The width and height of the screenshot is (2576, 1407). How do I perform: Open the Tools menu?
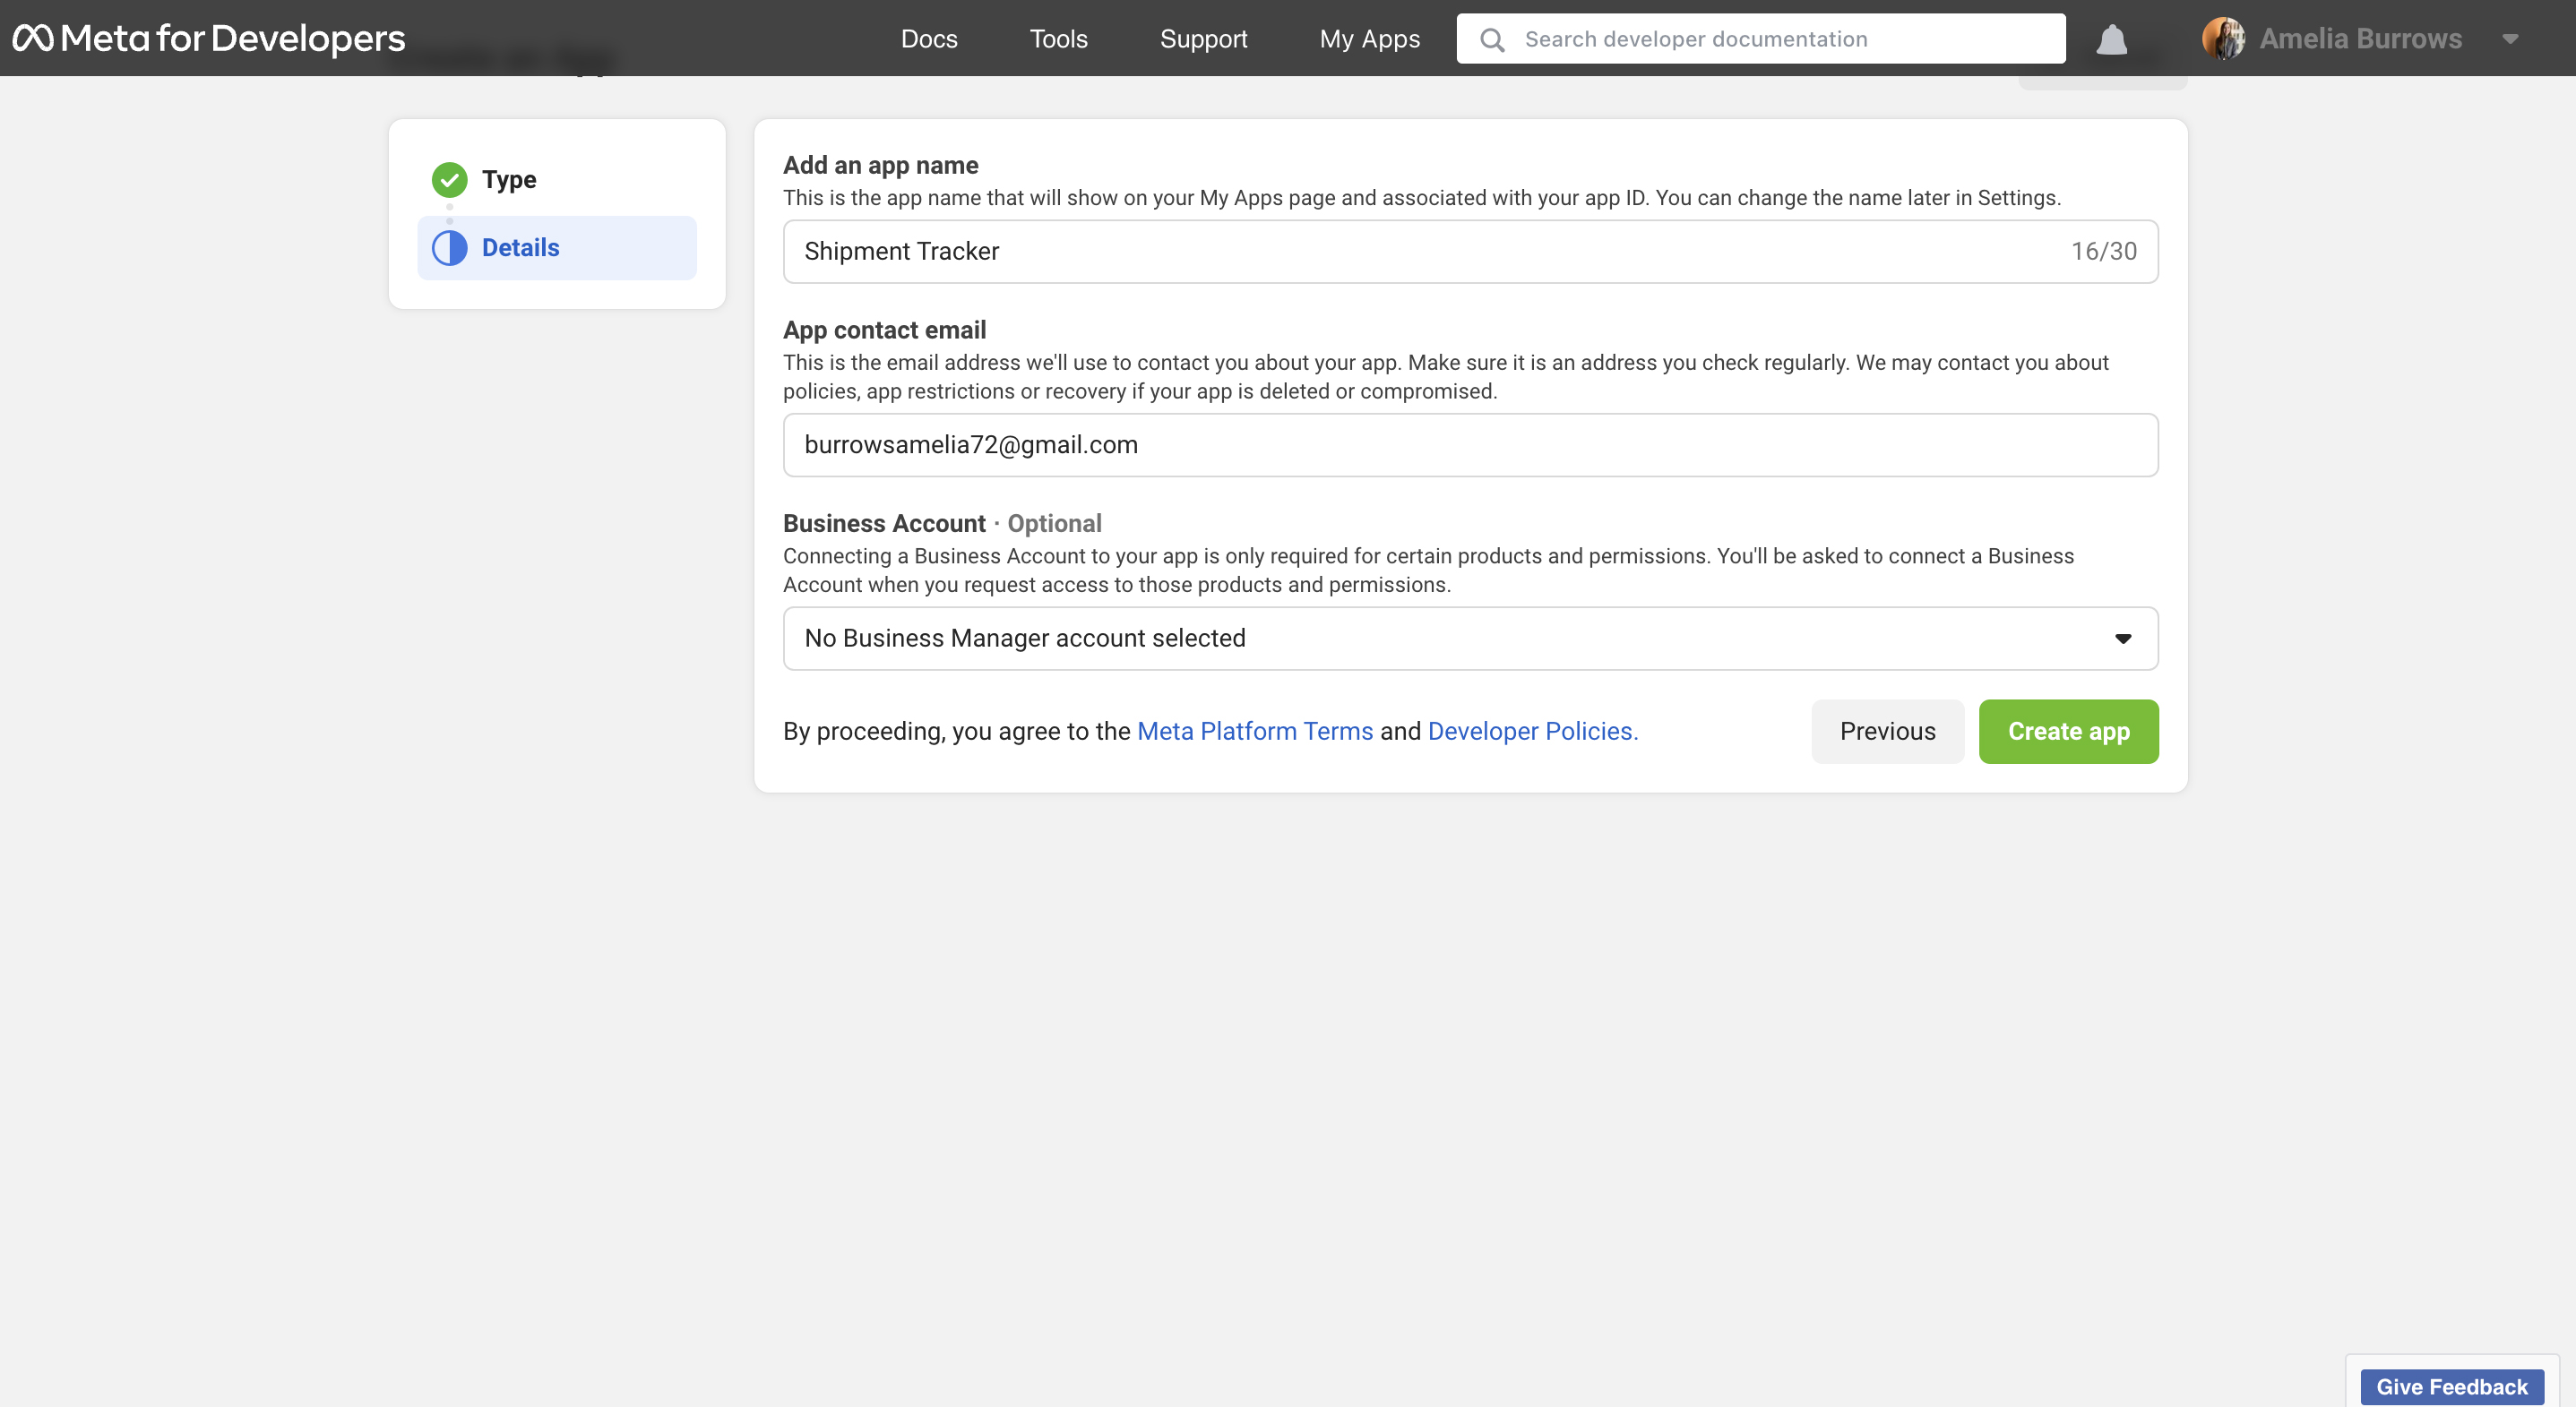(1057, 39)
